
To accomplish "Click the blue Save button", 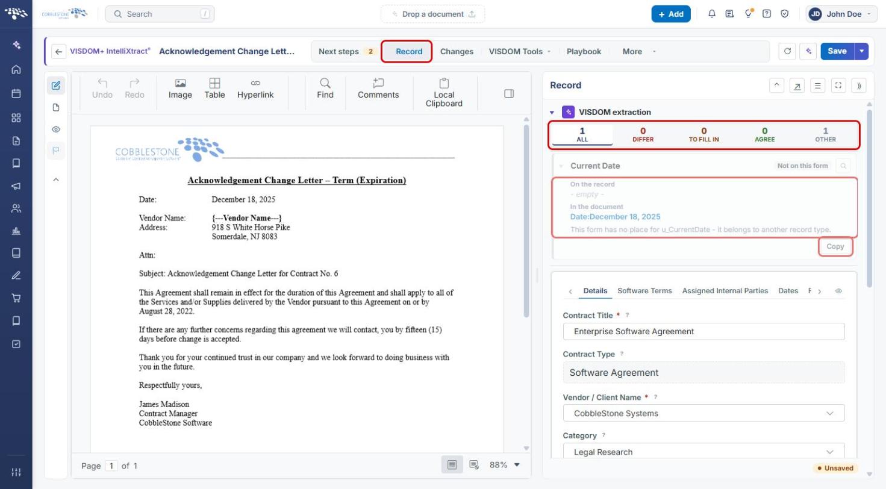I will (837, 51).
